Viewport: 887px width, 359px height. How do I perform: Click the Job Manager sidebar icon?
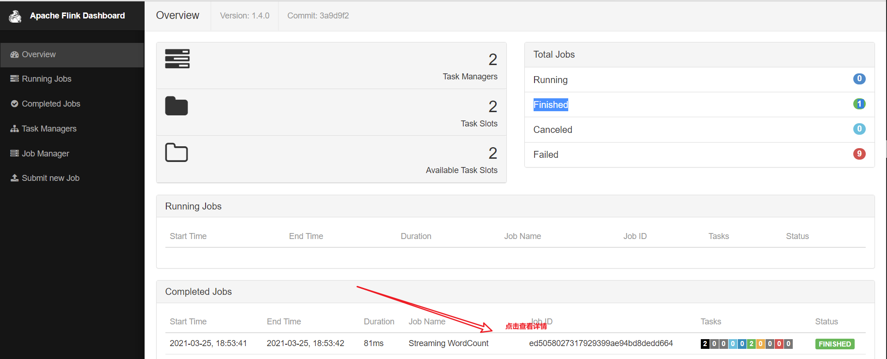pos(14,154)
